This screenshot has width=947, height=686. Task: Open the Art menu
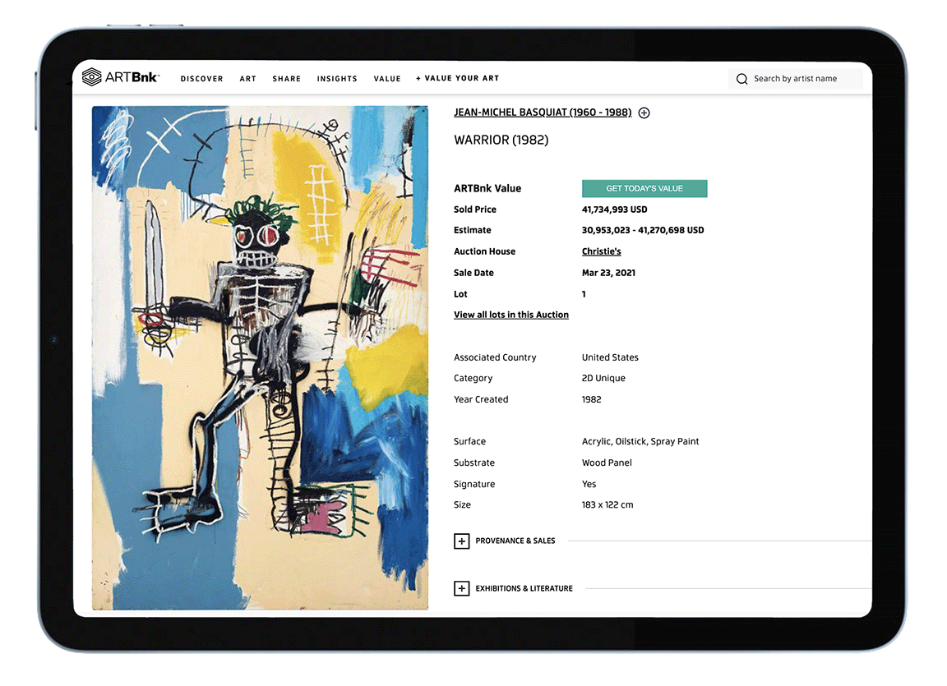tap(247, 79)
